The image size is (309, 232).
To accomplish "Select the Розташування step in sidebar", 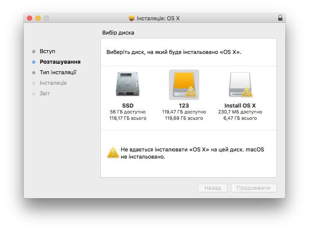I will [60, 62].
